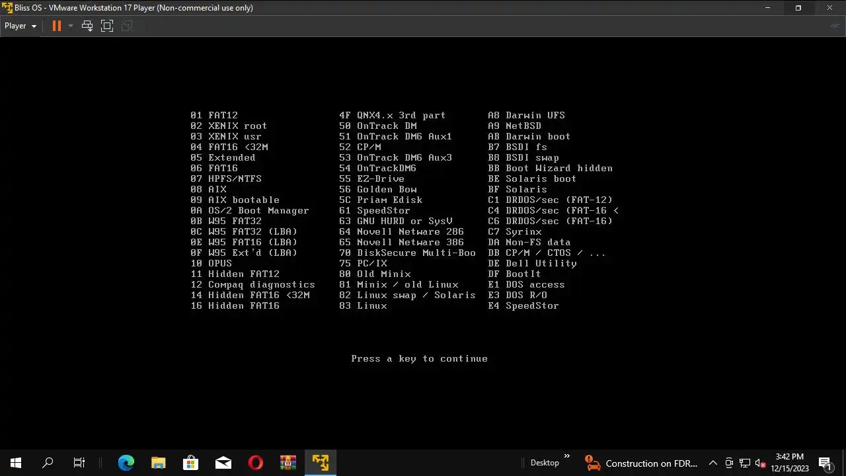Screen dimensions: 846x476
Task: Open the Construction on FDR traffic widget
Action: click(641, 463)
